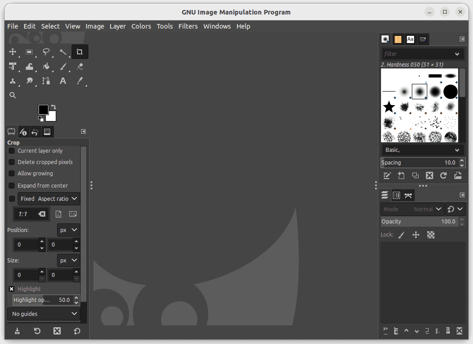473x344 pixels.
Task: Delete the selected brush
Action: click(429, 175)
